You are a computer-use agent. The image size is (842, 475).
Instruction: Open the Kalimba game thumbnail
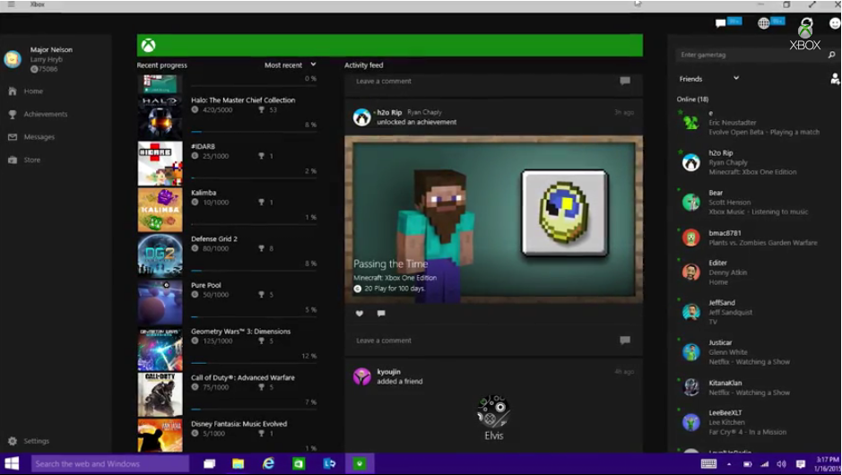click(x=160, y=210)
